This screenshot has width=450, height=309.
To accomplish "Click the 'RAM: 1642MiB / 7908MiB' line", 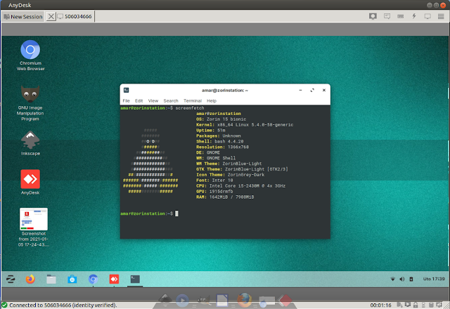I will (x=225, y=197).
